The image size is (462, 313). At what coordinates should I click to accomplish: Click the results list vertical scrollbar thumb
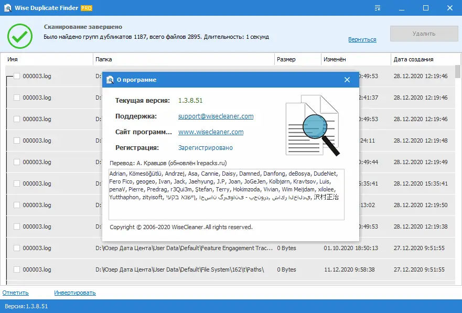458,71
